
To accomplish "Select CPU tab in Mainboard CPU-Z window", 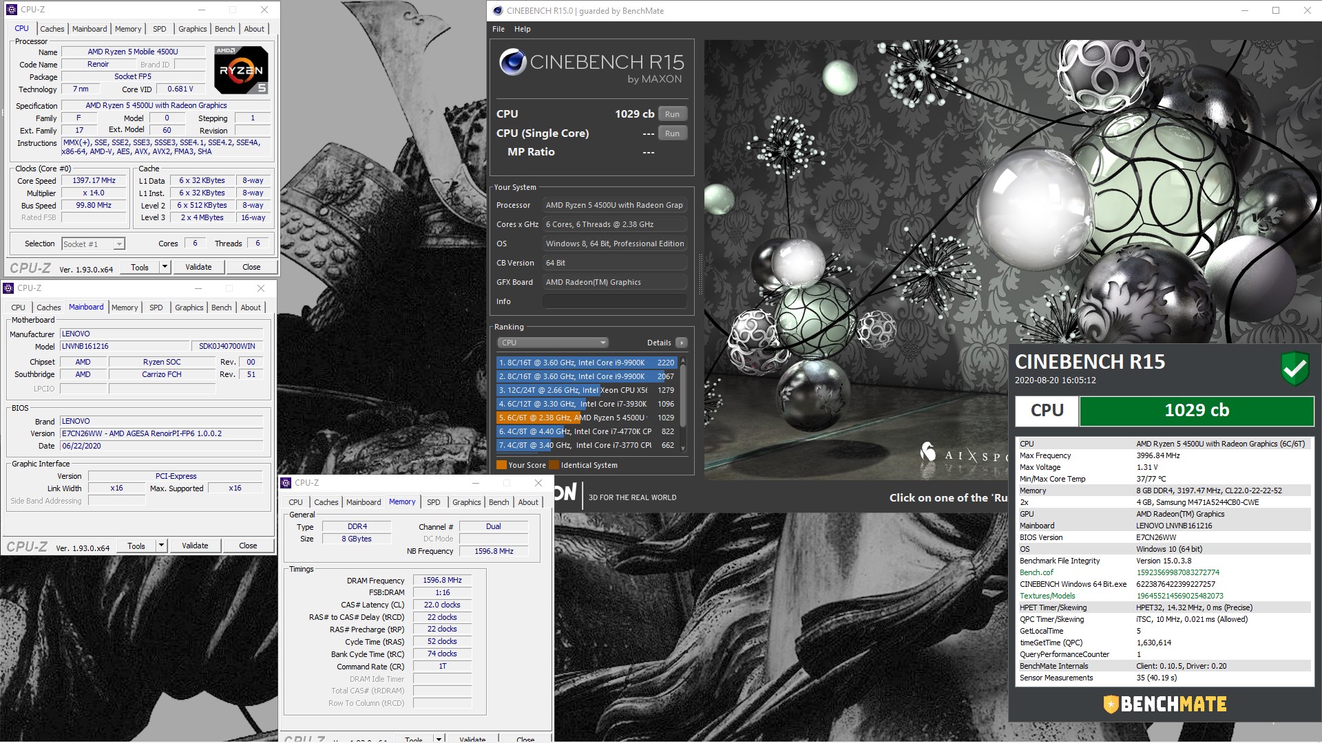I will 19,308.
